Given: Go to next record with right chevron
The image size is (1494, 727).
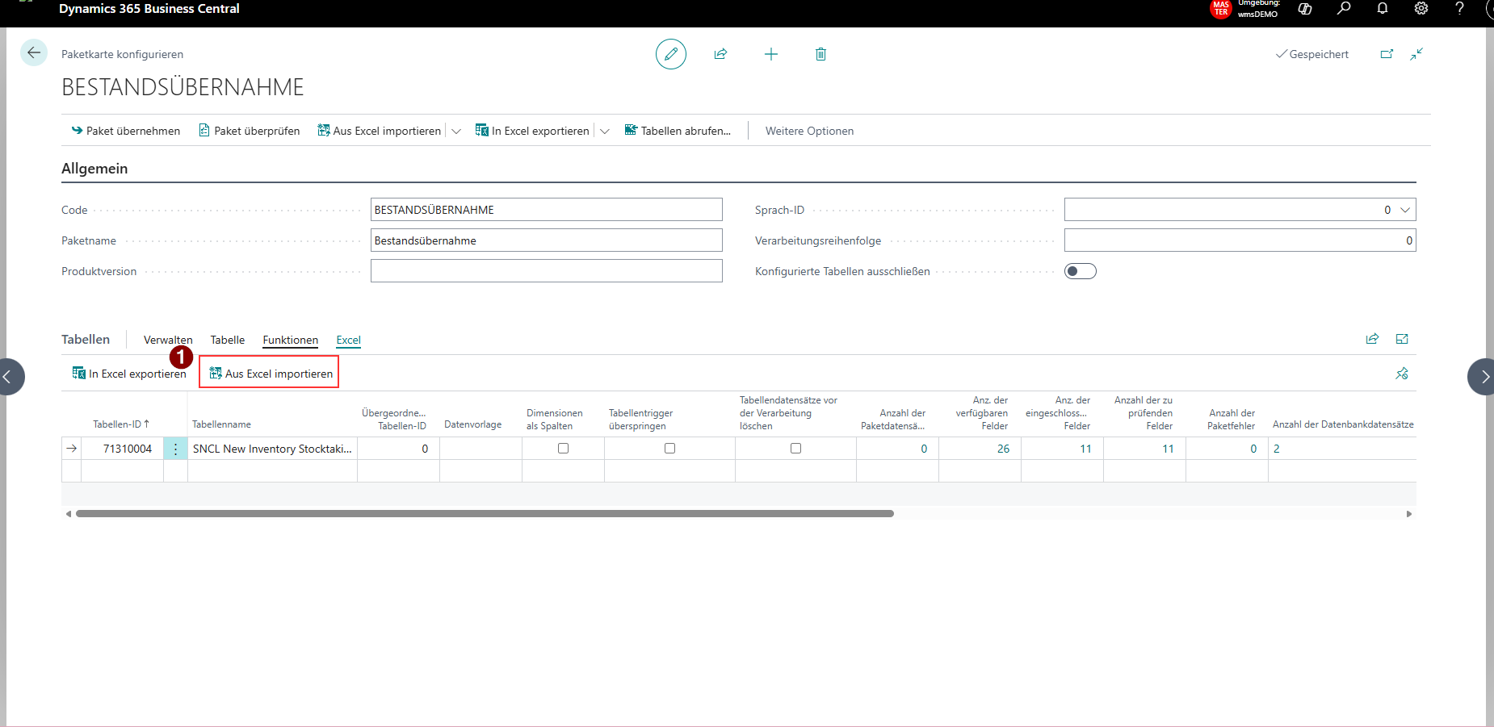Looking at the screenshot, I should (x=1484, y=377).
